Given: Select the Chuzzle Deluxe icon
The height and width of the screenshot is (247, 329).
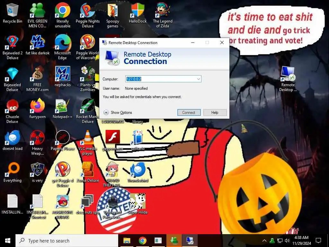Looking at the screenshot, I should 13,111.
